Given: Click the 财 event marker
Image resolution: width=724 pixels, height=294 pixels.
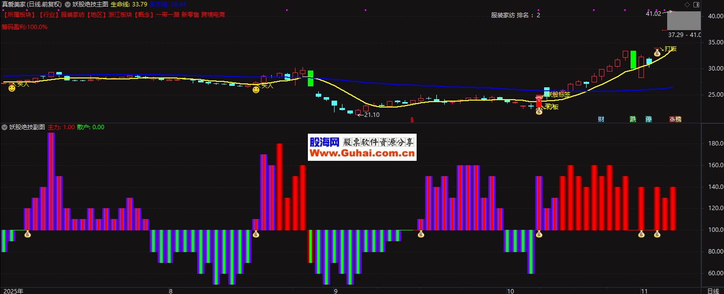Looking at the screenshot, I should 601,119.
